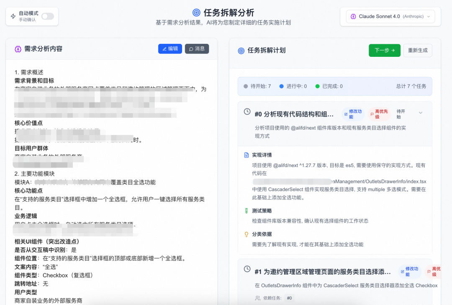Screen dimensions: 452x305
Task: Click the lightbulb icon beside 分类依据
Action: click(x=247, y=235)
